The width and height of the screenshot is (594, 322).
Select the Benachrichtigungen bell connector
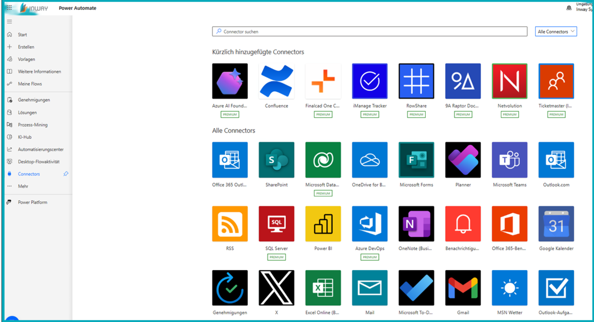(463, 224)
